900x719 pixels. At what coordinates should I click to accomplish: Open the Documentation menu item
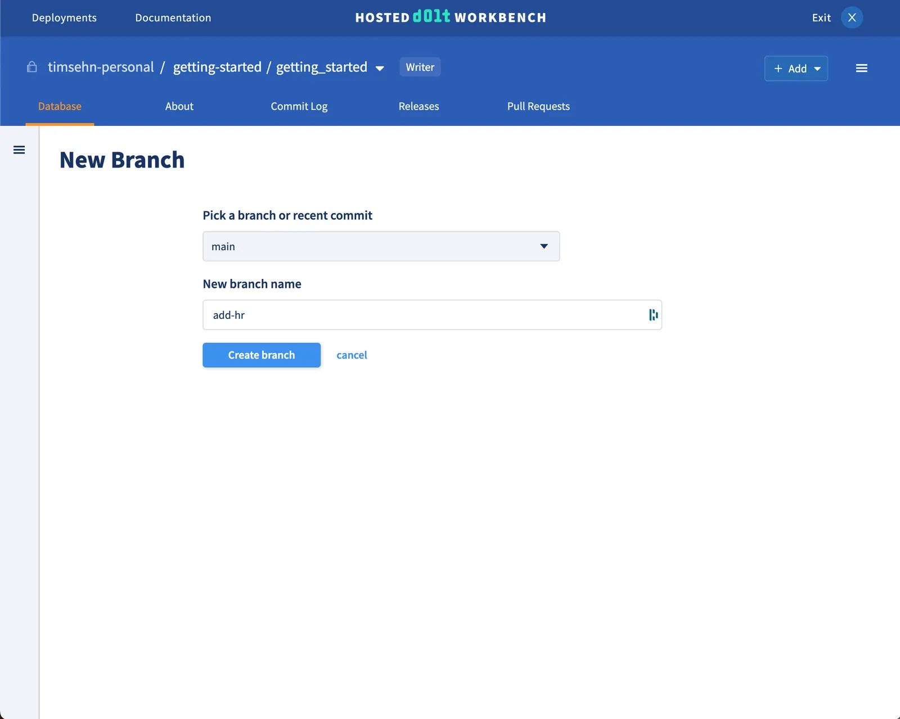click(x=173, y=17)
